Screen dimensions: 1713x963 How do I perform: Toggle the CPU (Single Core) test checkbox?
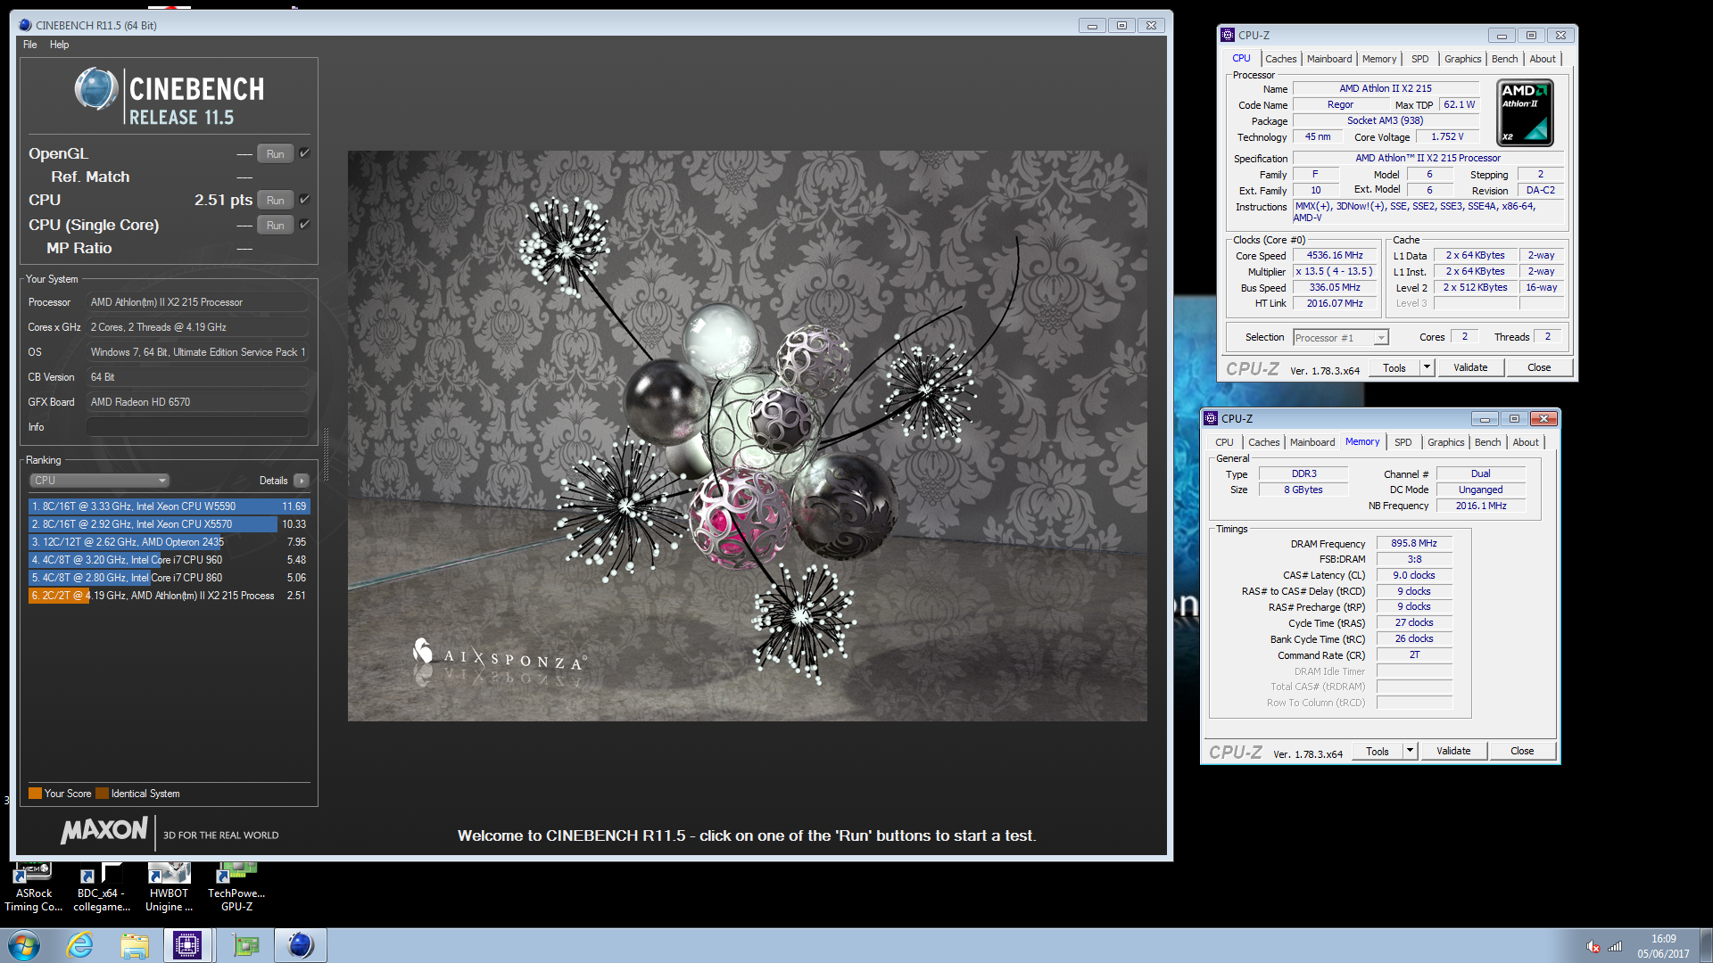(x=304, y=225)
